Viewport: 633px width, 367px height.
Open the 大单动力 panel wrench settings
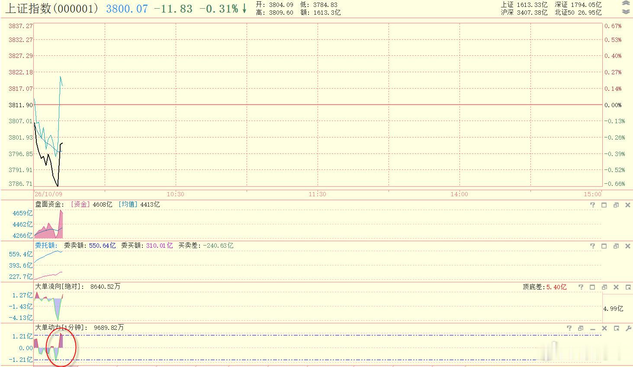point(628,329)
